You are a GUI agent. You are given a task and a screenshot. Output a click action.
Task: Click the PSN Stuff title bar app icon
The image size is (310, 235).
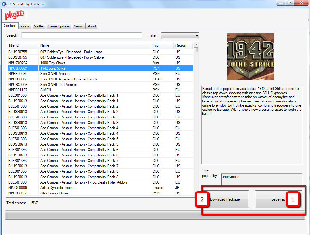pos(4,4)
